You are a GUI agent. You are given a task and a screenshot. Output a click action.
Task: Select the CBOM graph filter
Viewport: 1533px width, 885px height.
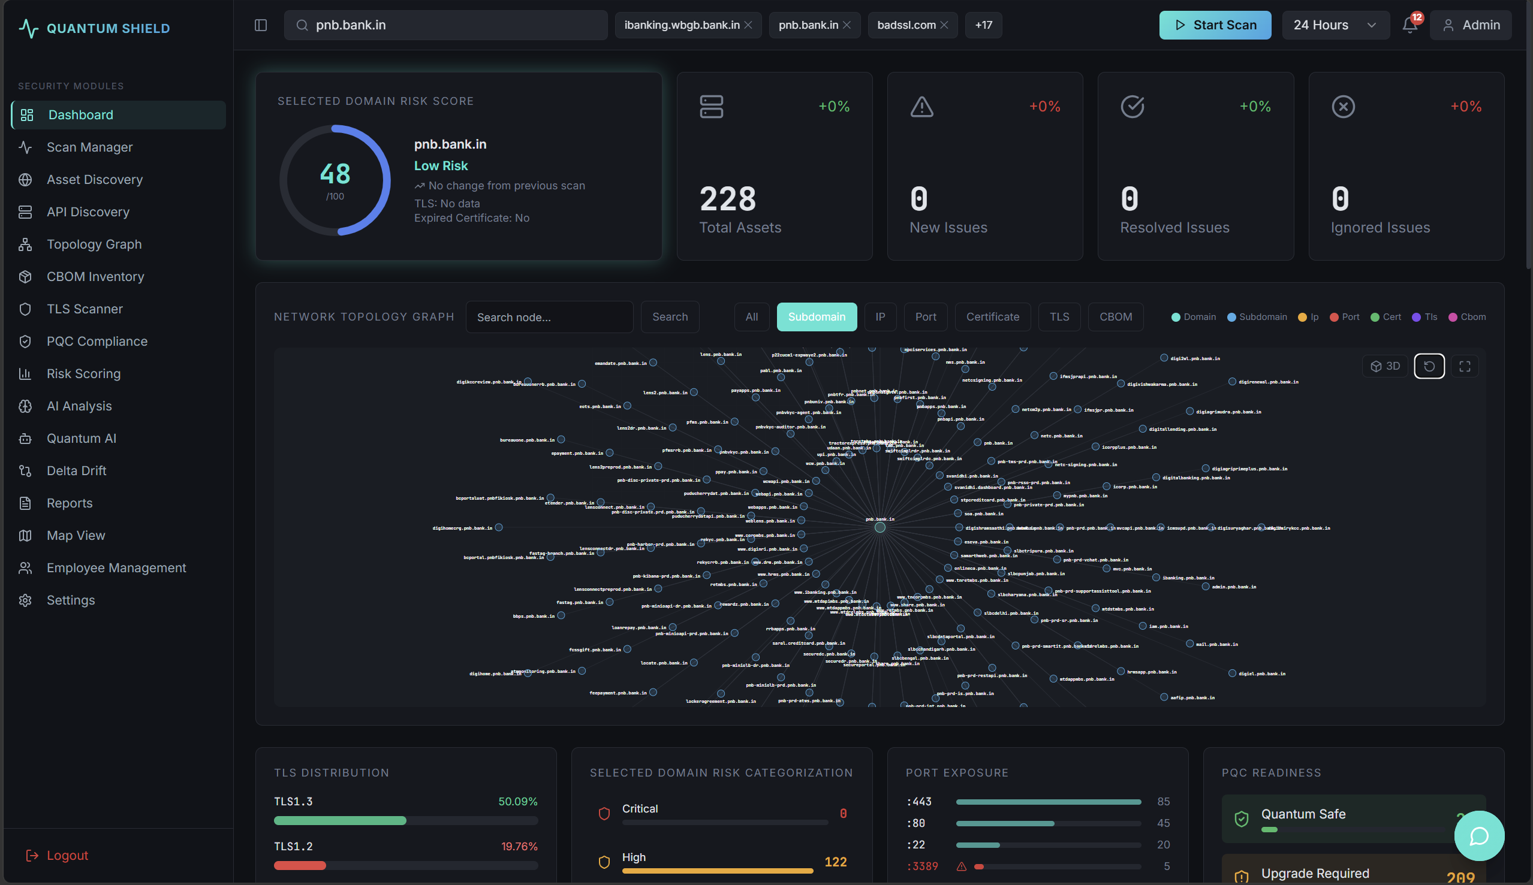pyautogui.click(x=1115, y=317)
